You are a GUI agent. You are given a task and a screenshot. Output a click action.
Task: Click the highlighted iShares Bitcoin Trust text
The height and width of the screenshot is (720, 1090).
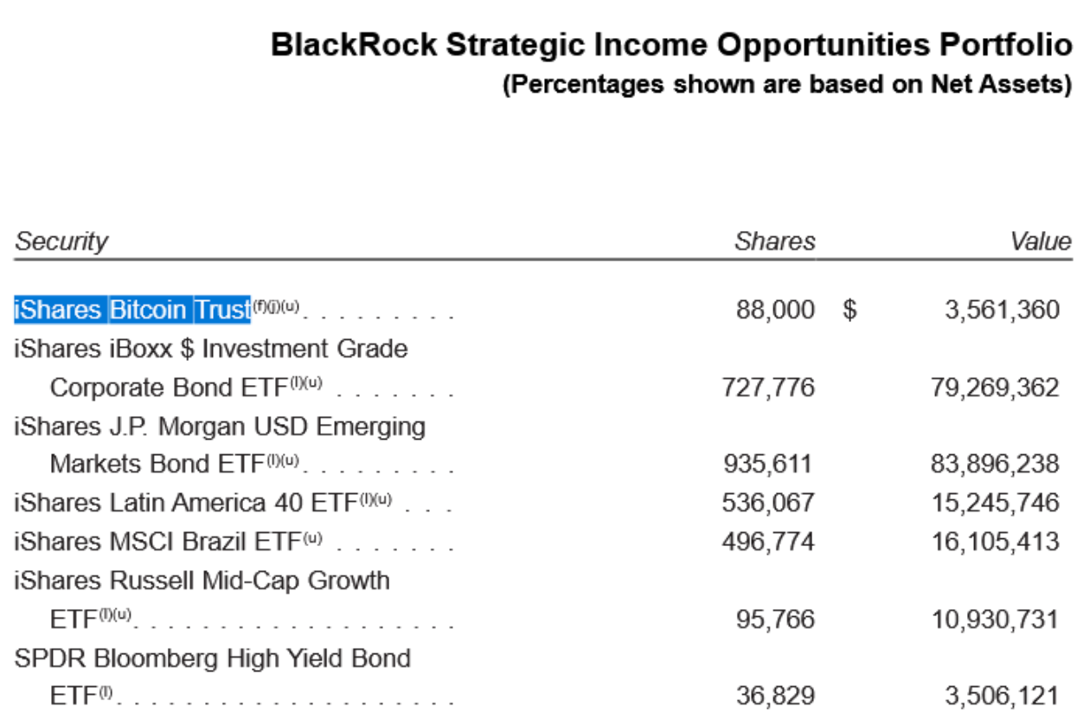click(x=132, y=310)
